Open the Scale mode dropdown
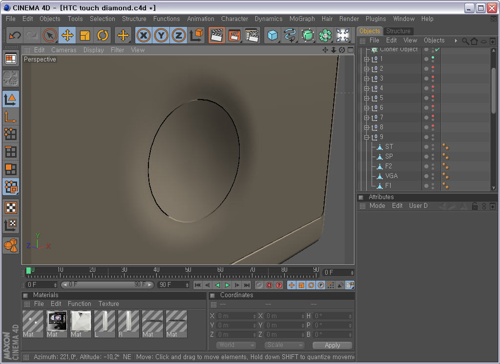Image resolution: width=500 pixels, height=364 pixels. point(284,345)
